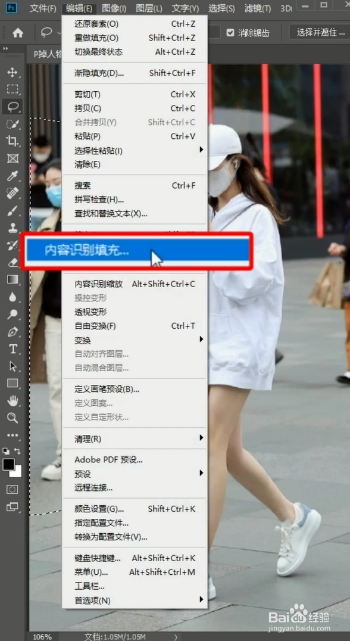
Task: Toggle the 消除锯齿 anti-alias checkbox
Action: [x=230, y=33]
